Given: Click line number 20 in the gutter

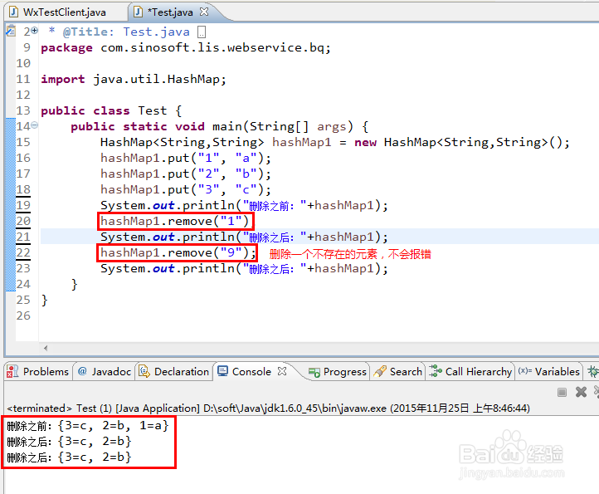Looking at the screenshot, I should tap(23, 221).
